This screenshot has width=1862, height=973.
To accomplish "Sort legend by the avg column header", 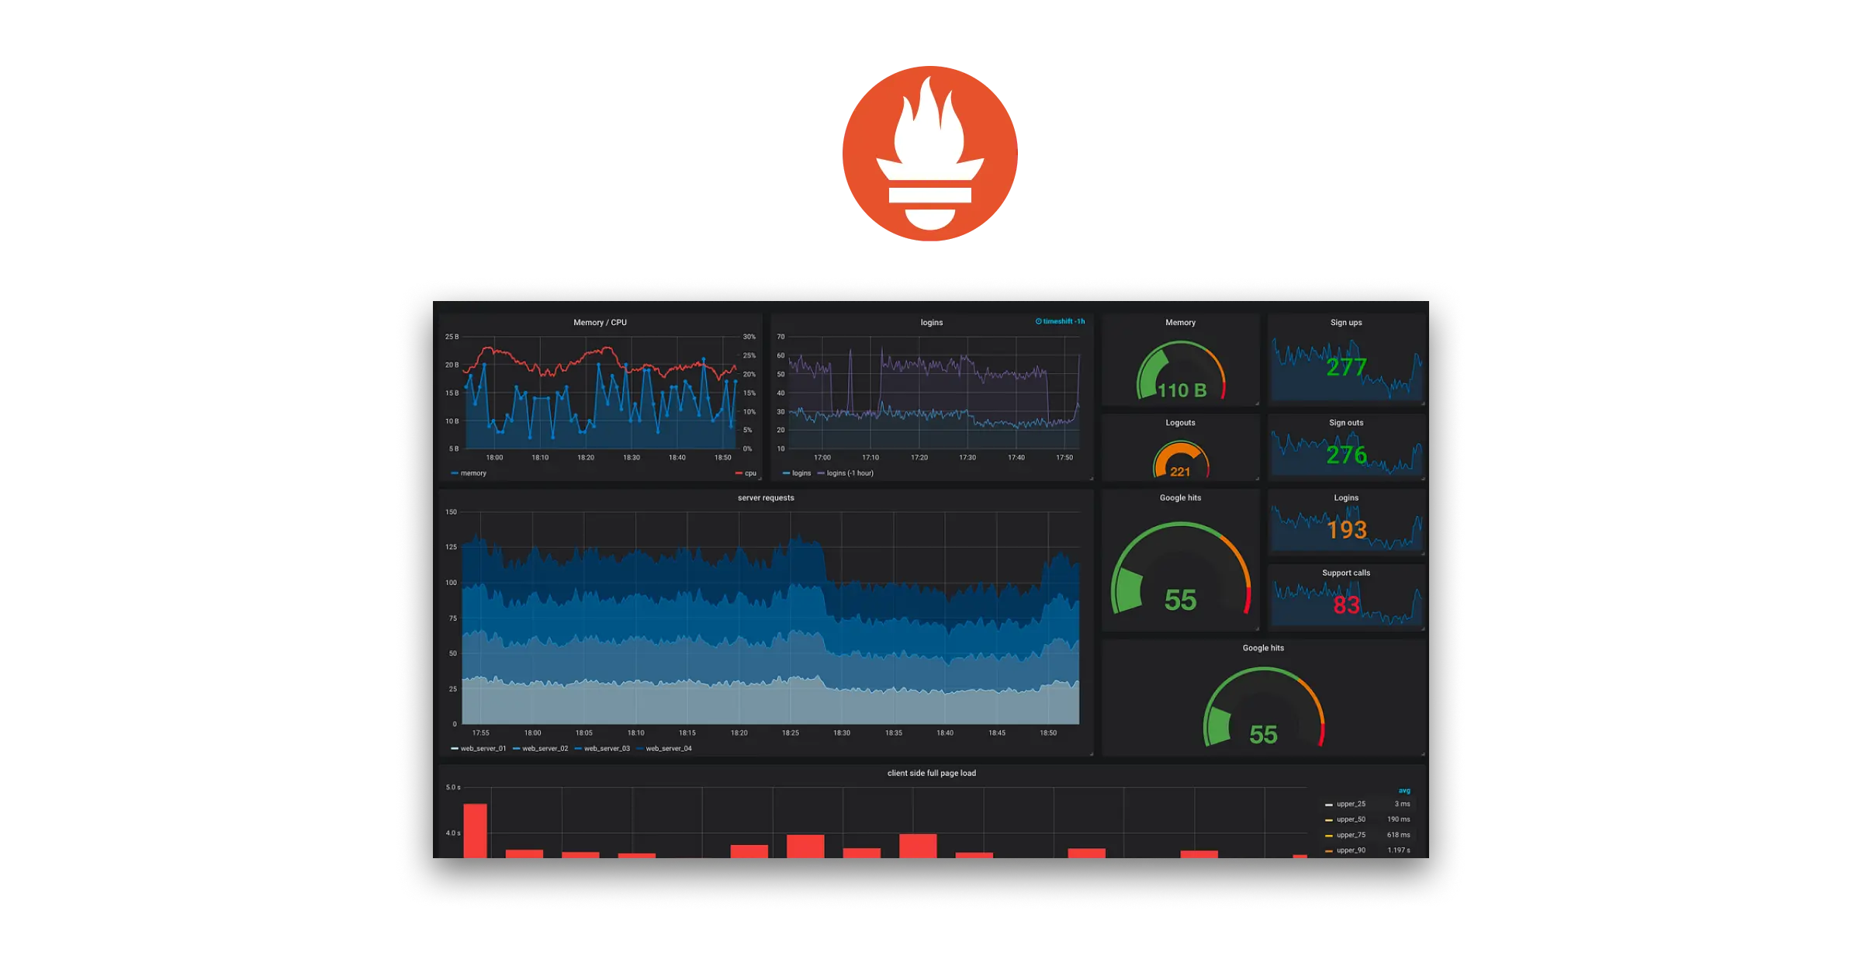I will click(1404, 791).
